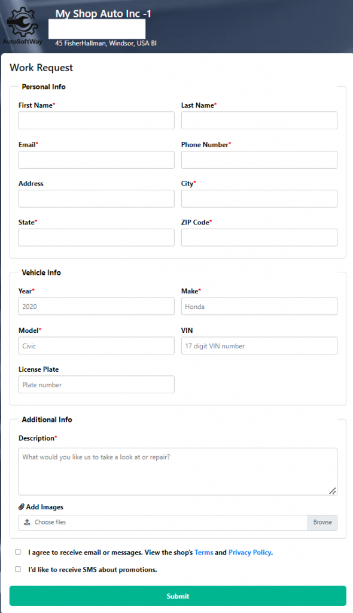Submit the work request form
This screenshot has width=353, height=613.
pos(178,596)
